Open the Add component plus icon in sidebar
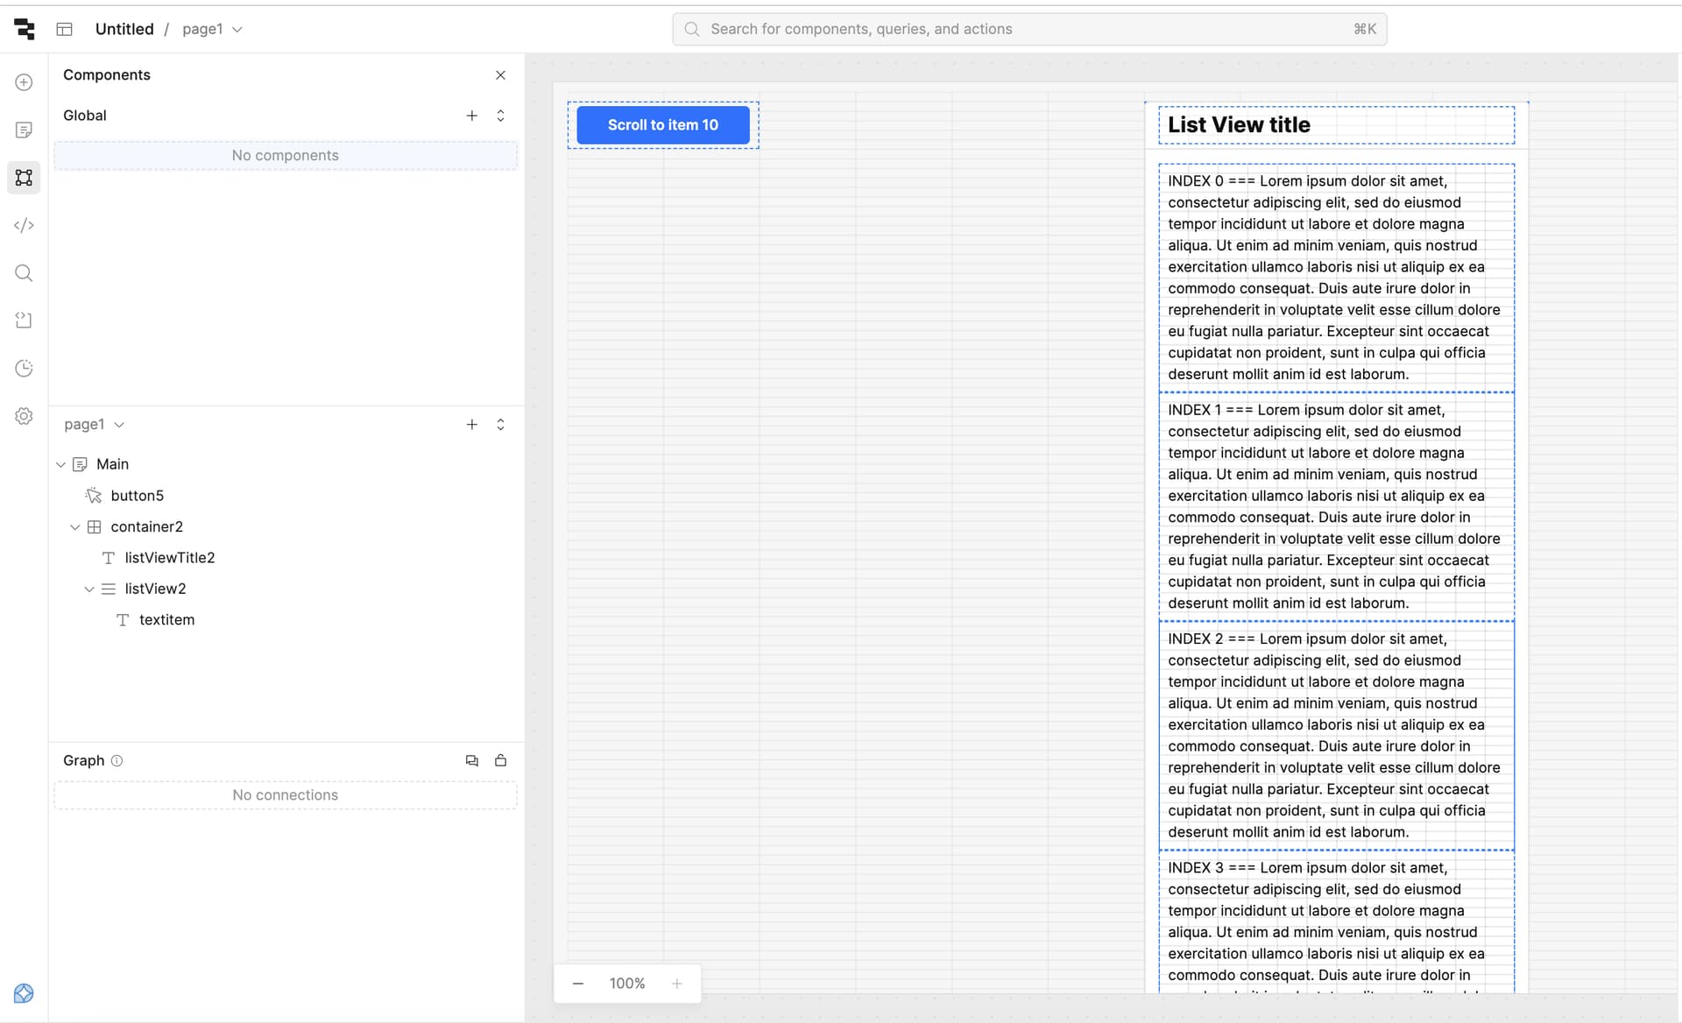This screenshot has height=1023, width=1682. pos(24,82)
